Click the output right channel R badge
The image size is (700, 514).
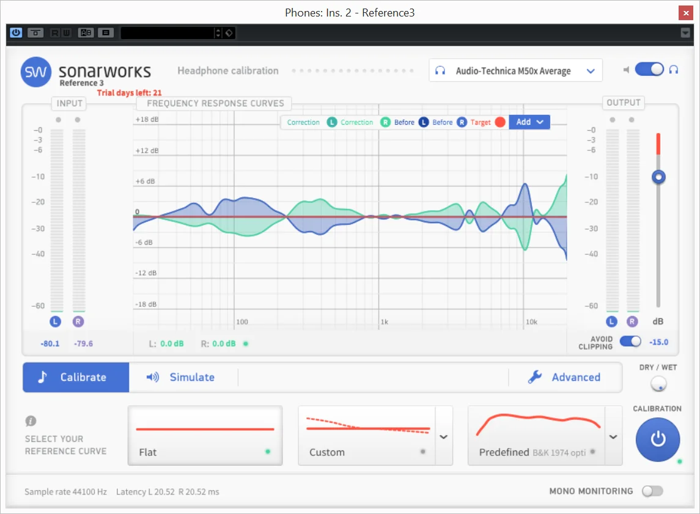pos(632,321)
